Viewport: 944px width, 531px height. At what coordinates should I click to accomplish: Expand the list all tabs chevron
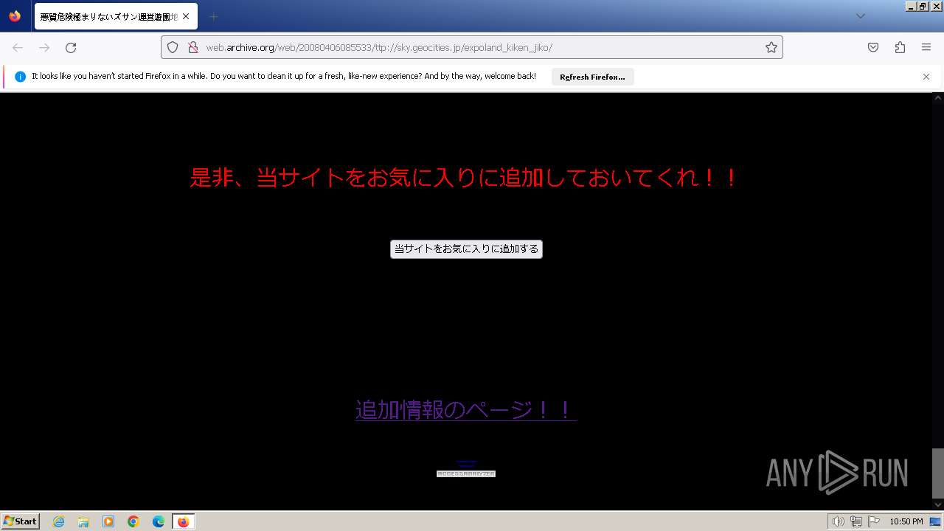click(x=860, y=16)
